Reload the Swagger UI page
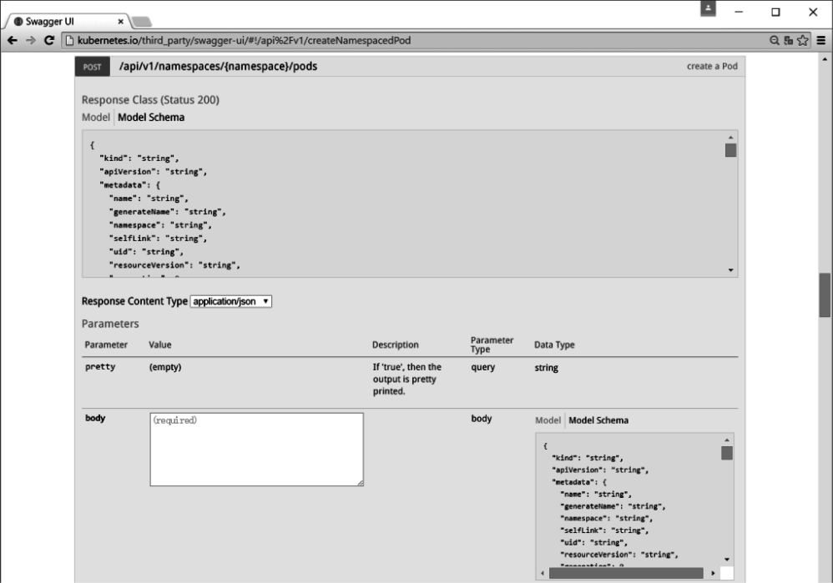This screenshot has width=833, height=583. tap(49, 40)
